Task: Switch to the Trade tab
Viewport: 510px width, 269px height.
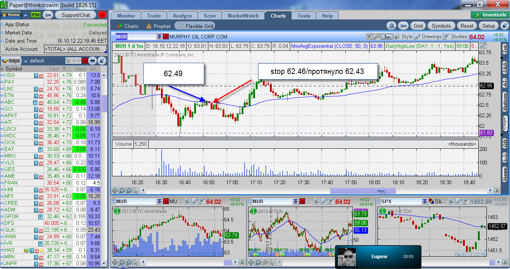Action: 154,16
